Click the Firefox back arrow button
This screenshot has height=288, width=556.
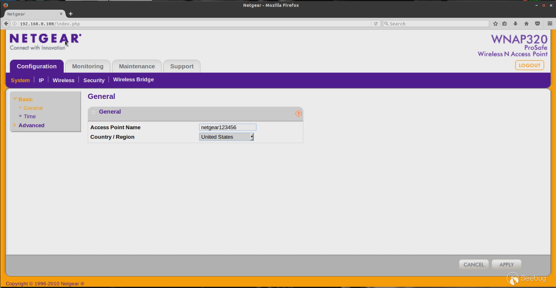pyautogui.click(x=6, y=24)
